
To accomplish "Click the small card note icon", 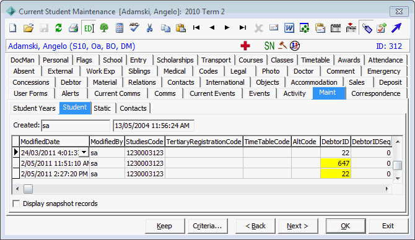I will coord(274,27).
